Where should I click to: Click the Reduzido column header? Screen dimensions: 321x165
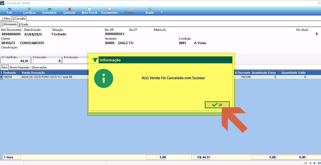click(x=12, y=73)
